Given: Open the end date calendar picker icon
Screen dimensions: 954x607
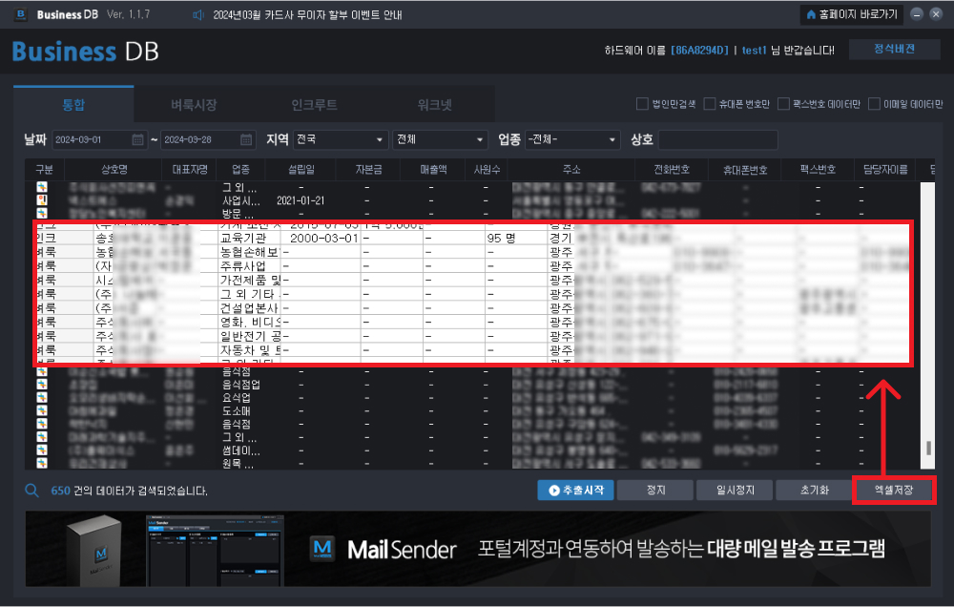Looking at the screenshot, I should pyautogui.click(x=246, y=140).
